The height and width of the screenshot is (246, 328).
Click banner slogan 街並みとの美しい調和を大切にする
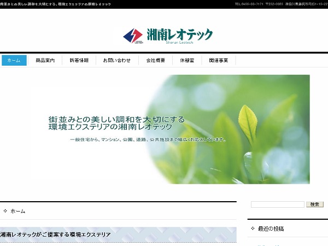[117, 119]
